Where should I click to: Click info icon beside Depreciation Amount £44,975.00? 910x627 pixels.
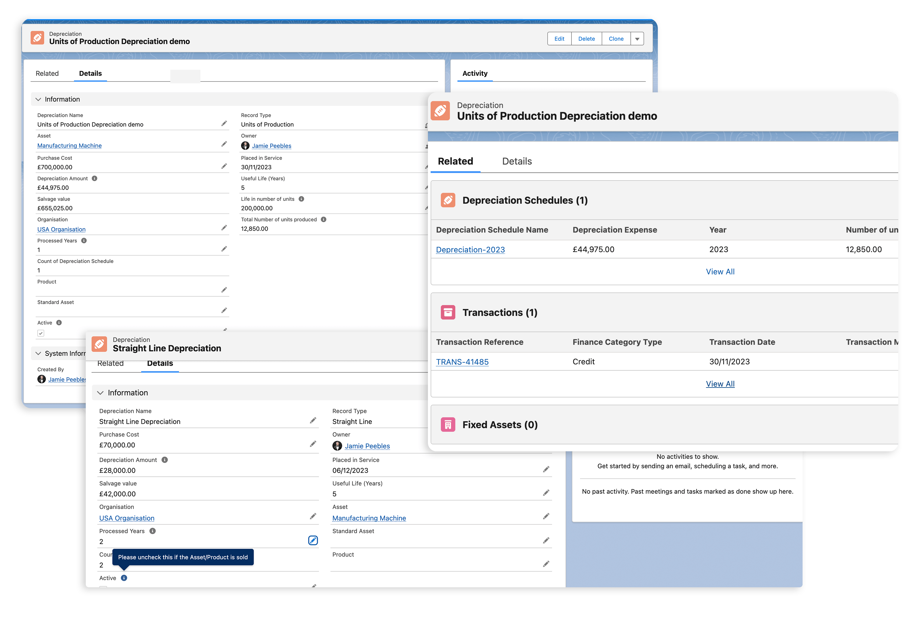(94, 178)
